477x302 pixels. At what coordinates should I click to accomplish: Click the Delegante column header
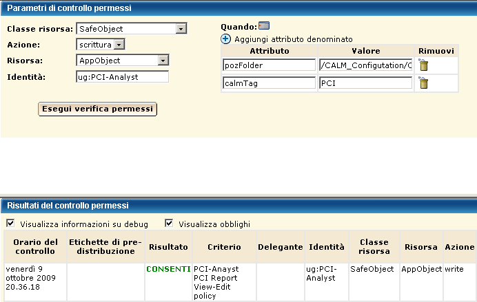click(280, 247)
